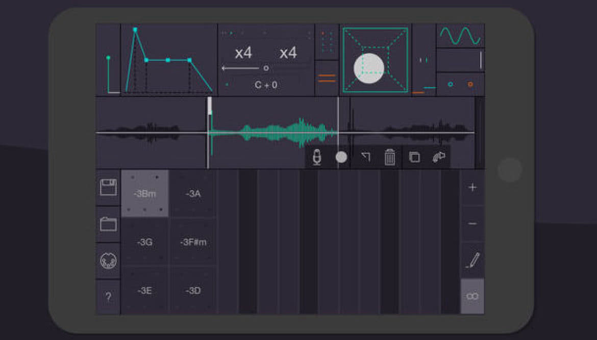
Task: Tap the minus button in right column
Action: pyautogui.click(x=472, y=223)
